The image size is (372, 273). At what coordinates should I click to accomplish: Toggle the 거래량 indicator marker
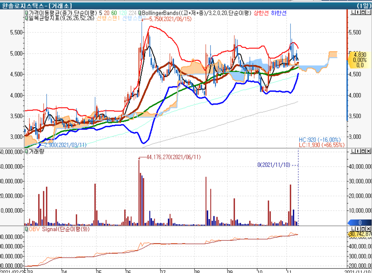[x=27, y=152]
